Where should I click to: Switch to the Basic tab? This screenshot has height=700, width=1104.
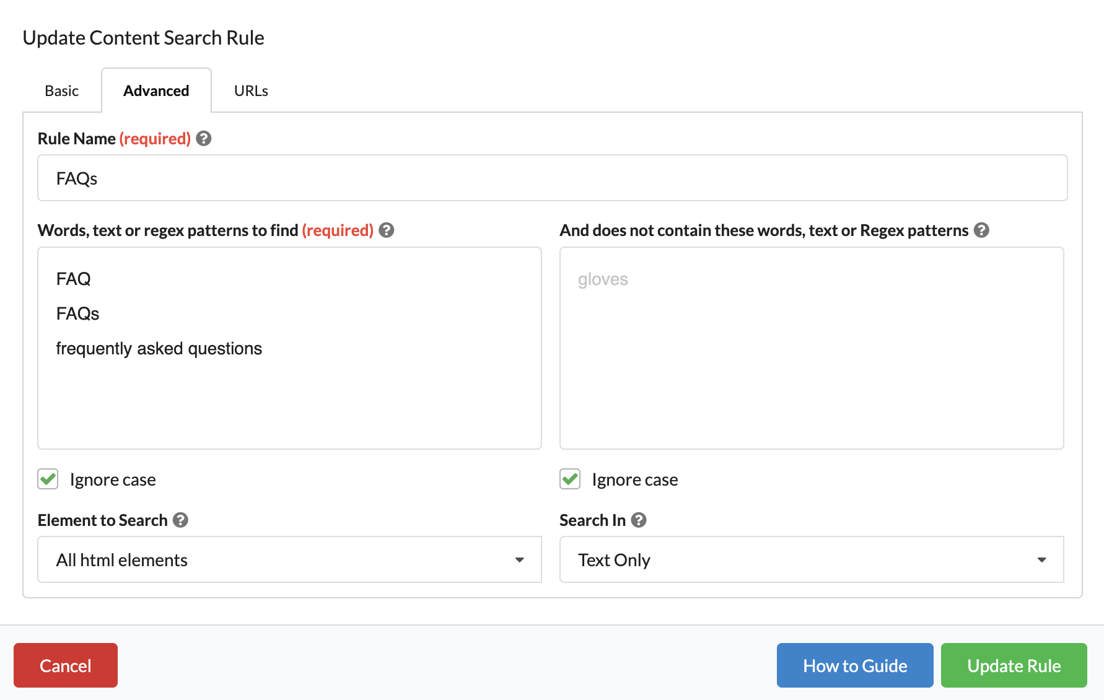pyautogui.click(x=62, y=91)
